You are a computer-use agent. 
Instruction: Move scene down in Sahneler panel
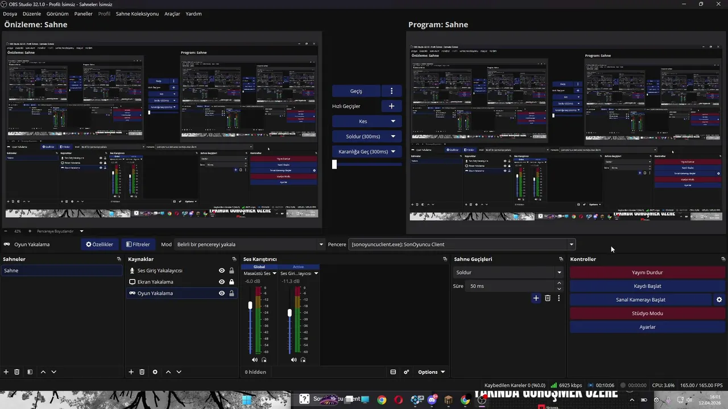(x=53, y=372)
